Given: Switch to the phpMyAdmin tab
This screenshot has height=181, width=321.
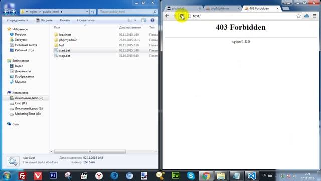Looking at the screenshot, I should pyautogui.click(x=222, y=8).
